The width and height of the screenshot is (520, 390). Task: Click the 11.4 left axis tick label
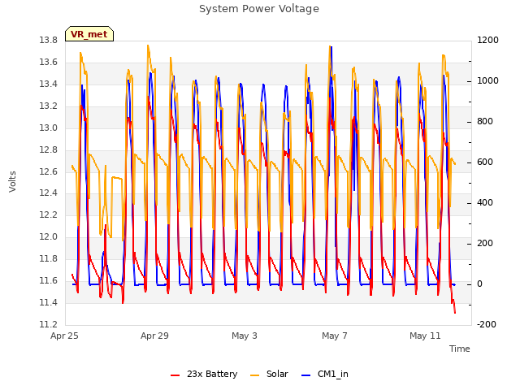pyautogui.click(x=49, y=303)
